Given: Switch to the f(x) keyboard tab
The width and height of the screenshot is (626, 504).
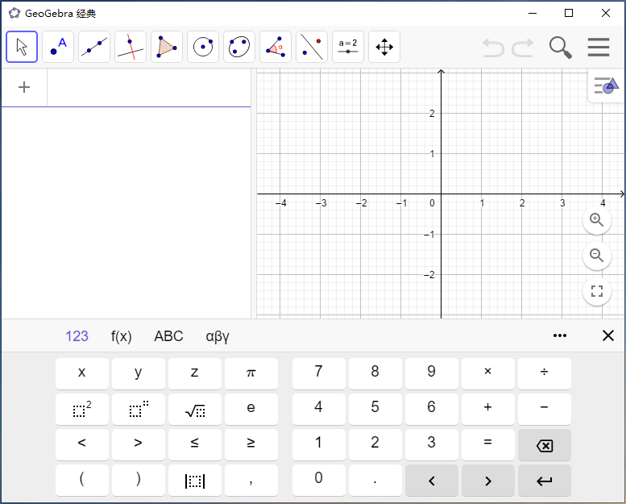Looking at the screenshot, I should (122, 336).
